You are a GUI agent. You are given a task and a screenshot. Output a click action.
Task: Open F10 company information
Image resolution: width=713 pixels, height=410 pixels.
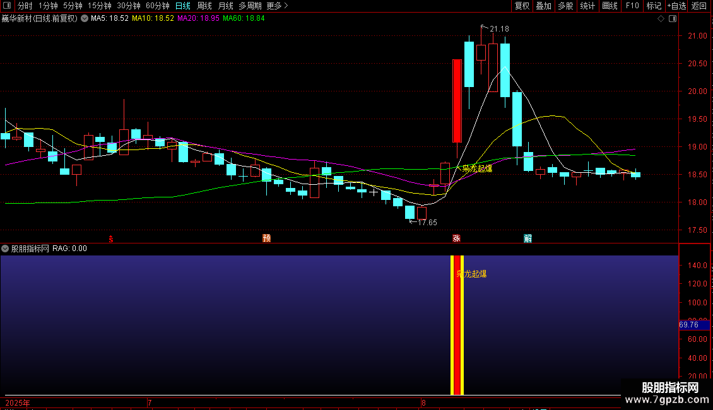click(x=632, y=6)
